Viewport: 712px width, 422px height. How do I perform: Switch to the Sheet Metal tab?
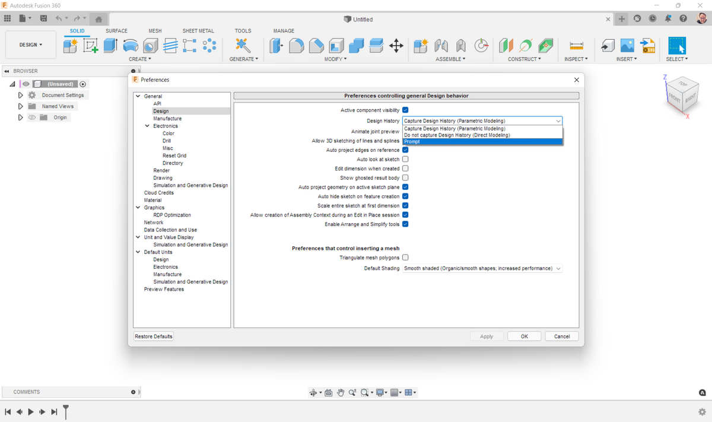tap(198, 31)
